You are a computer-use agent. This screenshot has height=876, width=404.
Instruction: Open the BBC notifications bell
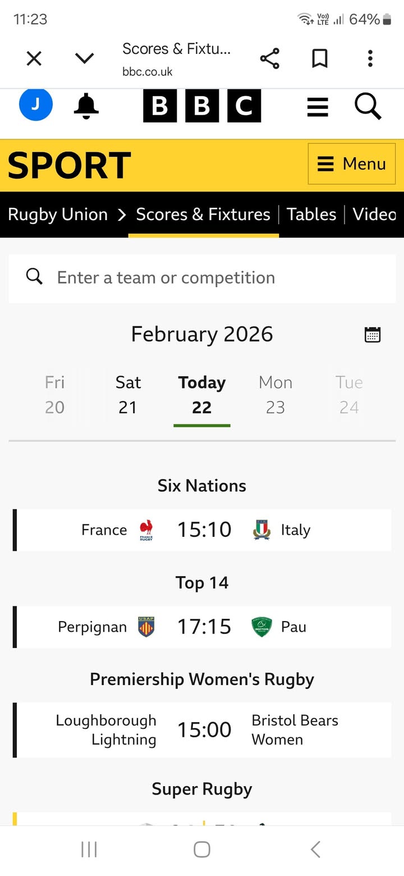86,105
